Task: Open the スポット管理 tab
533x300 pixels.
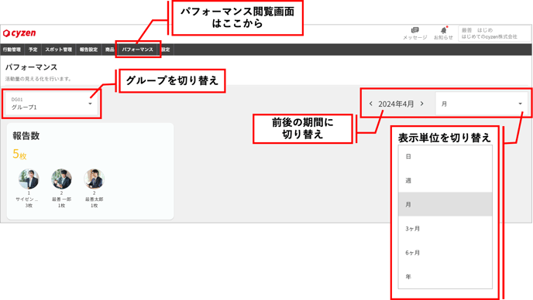Action: click(x=58, y=49)
